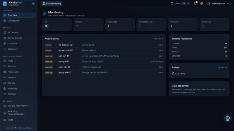Click the 2 healthy pollers value
234x131 pixels.
(178, 73)
